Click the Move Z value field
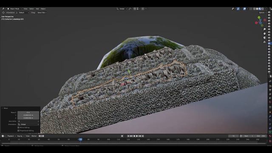Screen dimensions: 272x153 pos(28,118)
